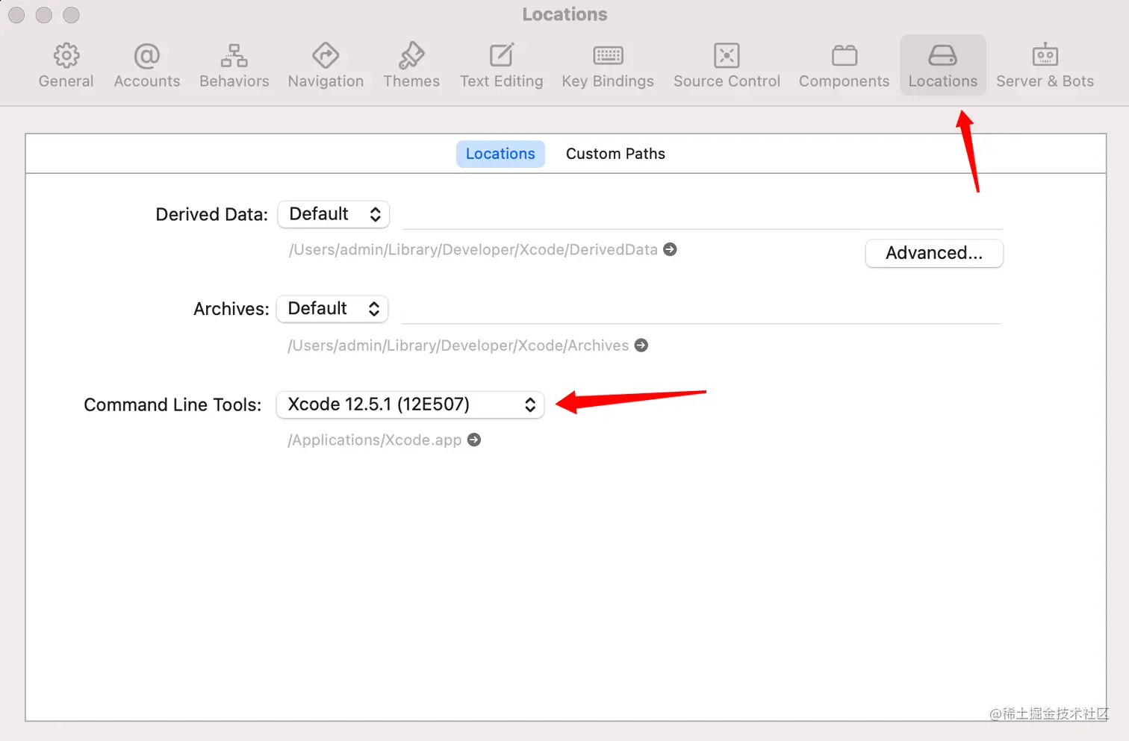Image resolution: width=1129 pixels, height=741 pixels.
Task: Click the Derived Data label
Action: pos(211,214)
